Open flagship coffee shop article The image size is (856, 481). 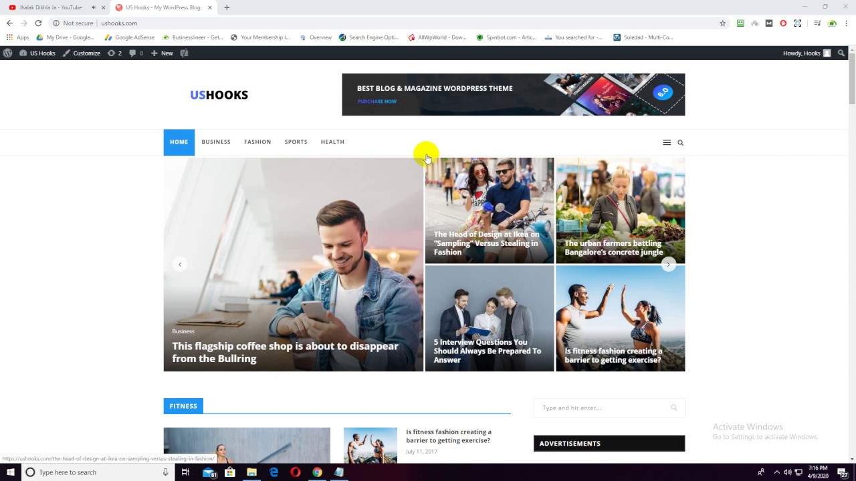pos(285,352)
